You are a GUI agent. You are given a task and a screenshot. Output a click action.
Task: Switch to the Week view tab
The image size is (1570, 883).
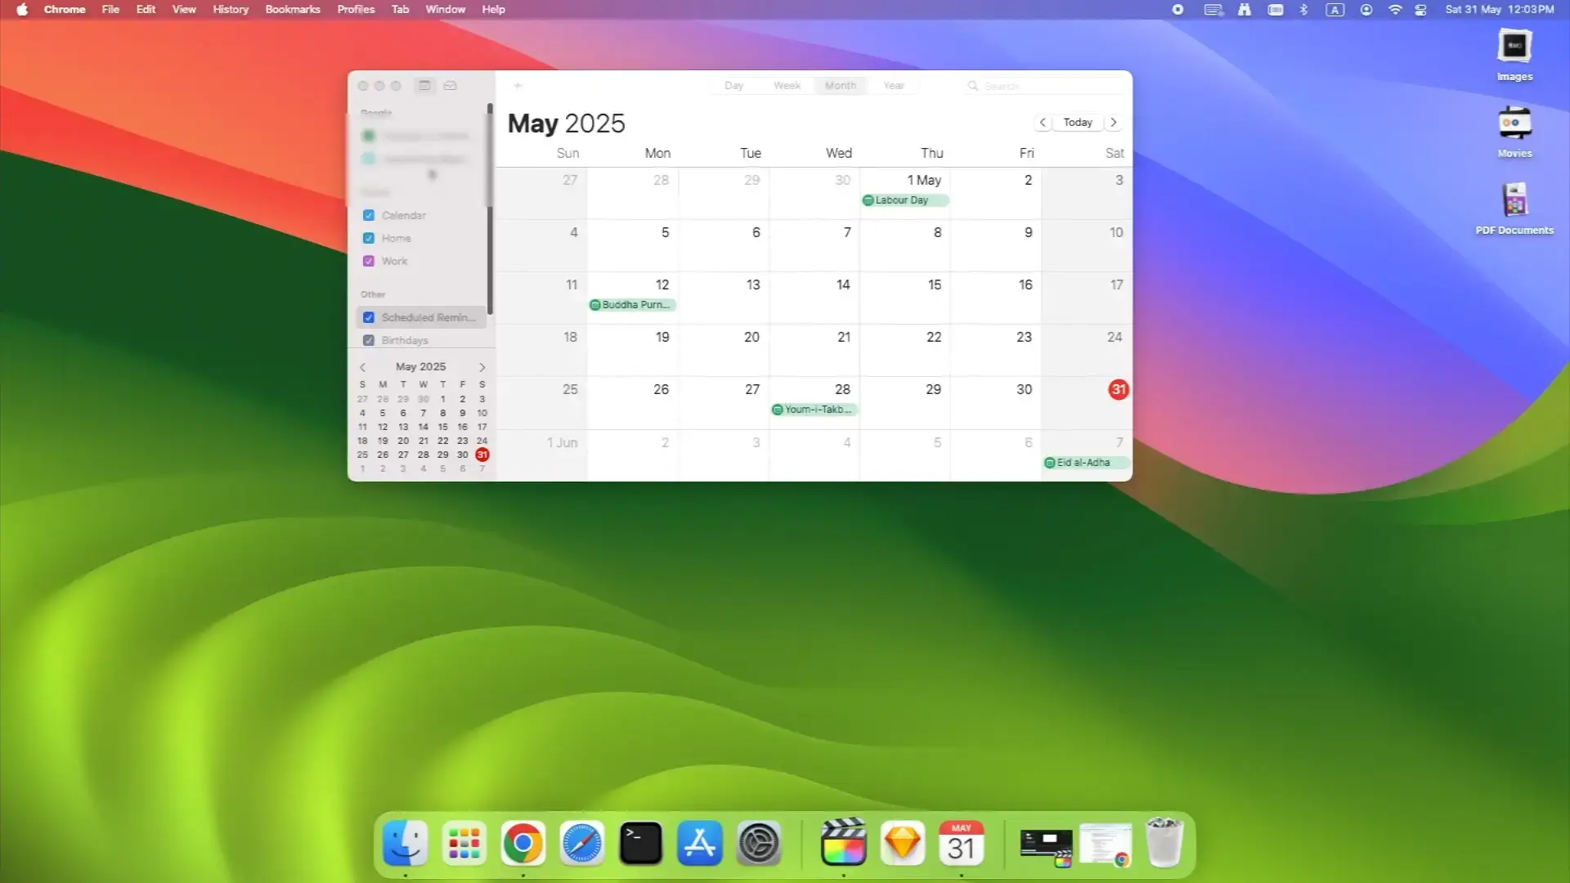tap(787, 85)
